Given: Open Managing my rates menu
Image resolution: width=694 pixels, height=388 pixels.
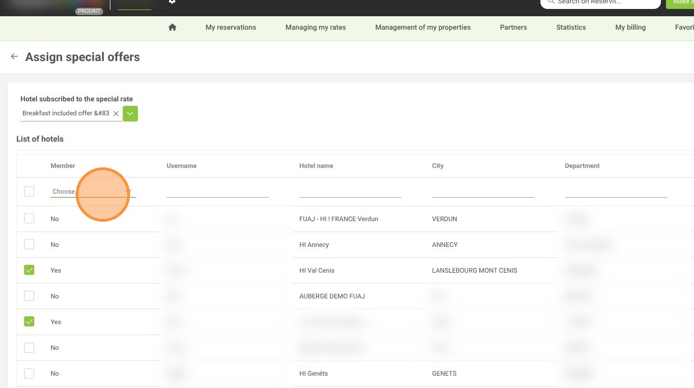Looking at the screenshot, I should pyautogui.click(x=316, y=27).
